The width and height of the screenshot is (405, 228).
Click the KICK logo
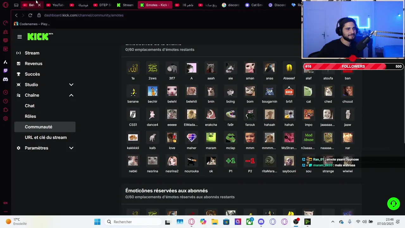tap(40, 37)
